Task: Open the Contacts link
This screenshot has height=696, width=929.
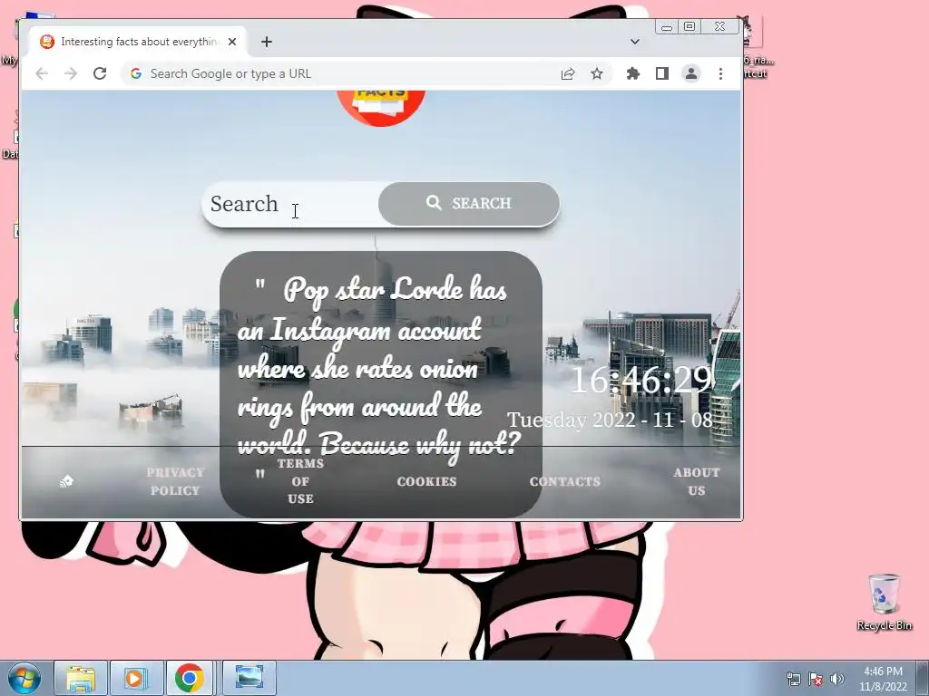Action: 564,481
